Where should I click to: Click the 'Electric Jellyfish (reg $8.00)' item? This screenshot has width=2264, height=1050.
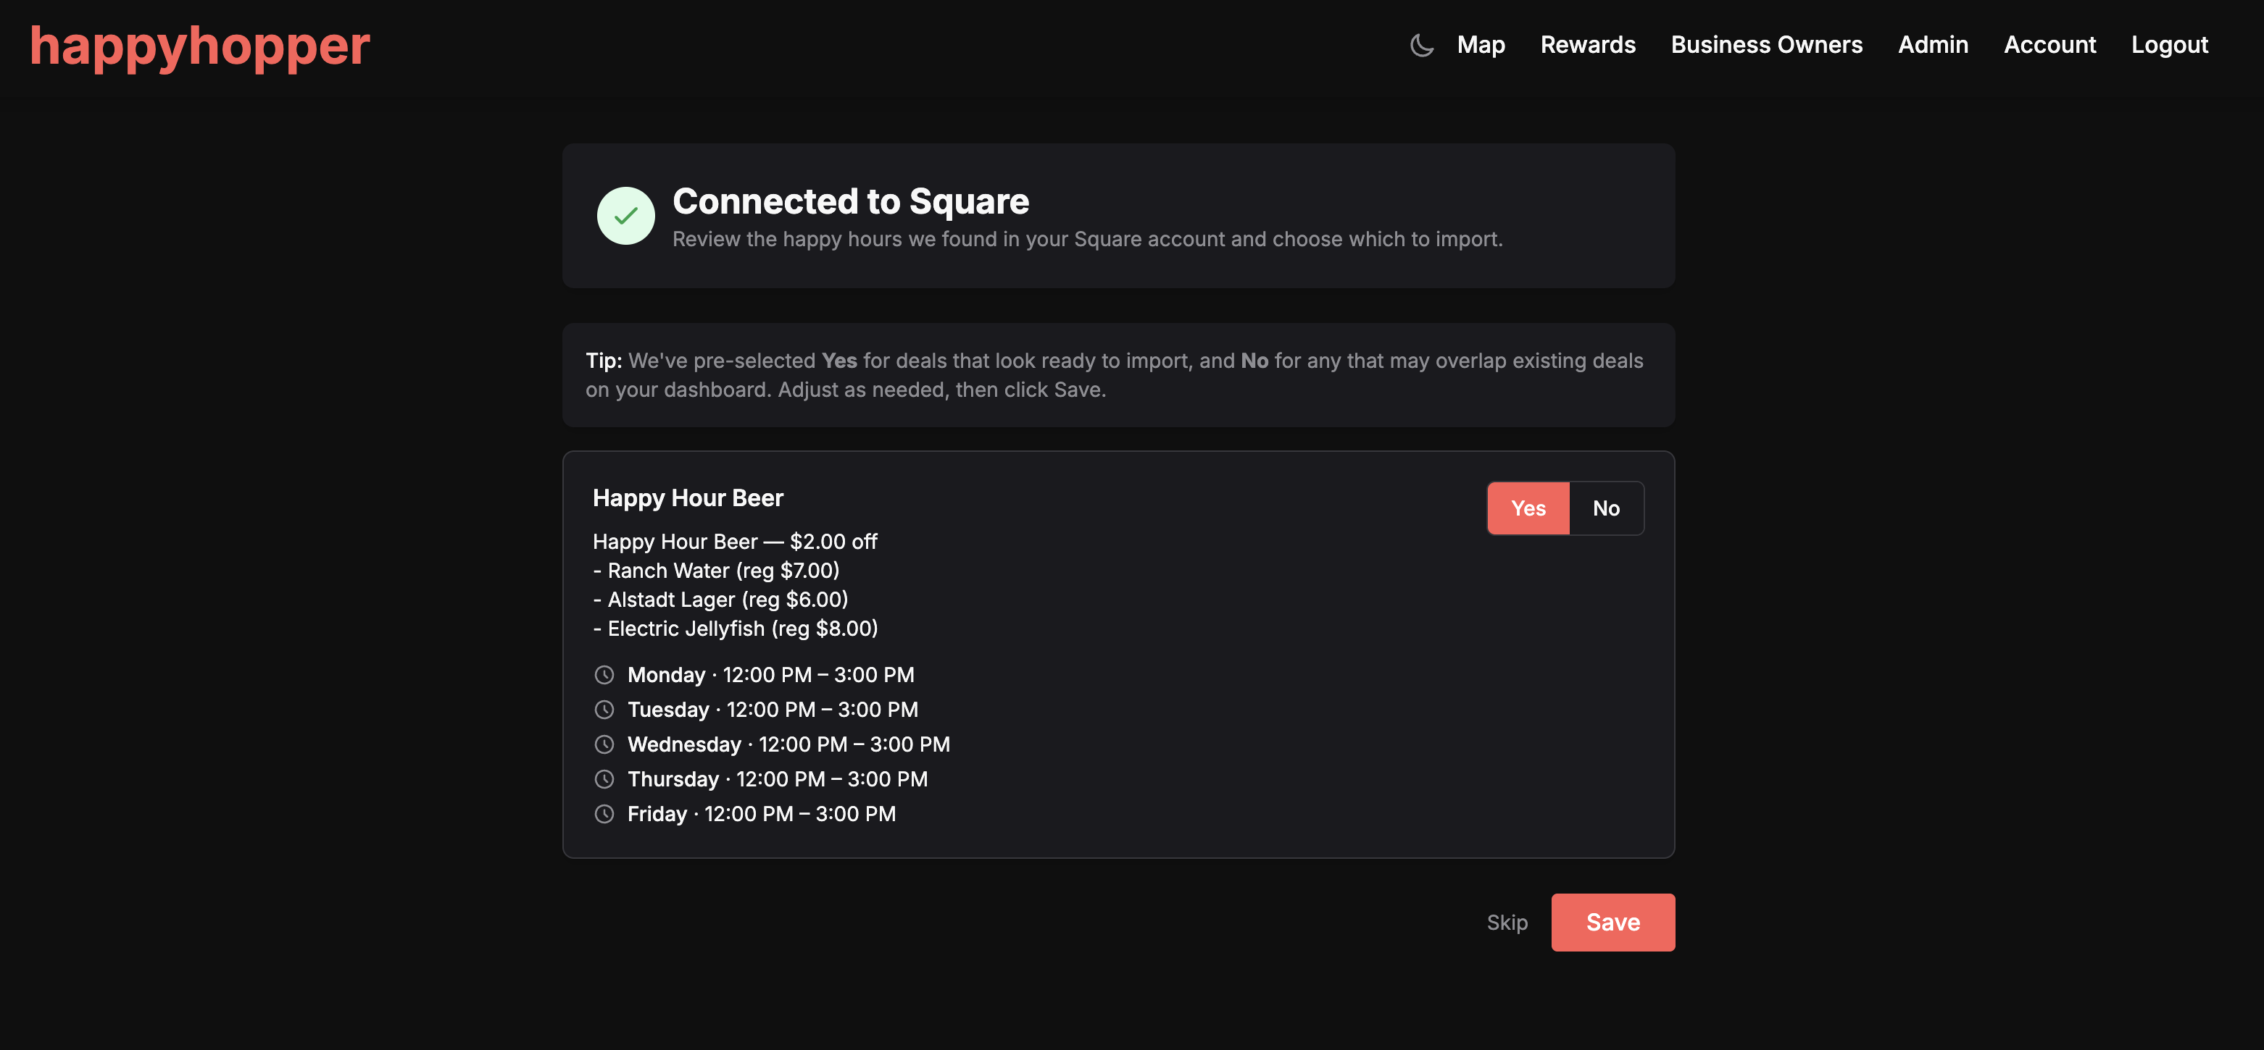point(736,629)
